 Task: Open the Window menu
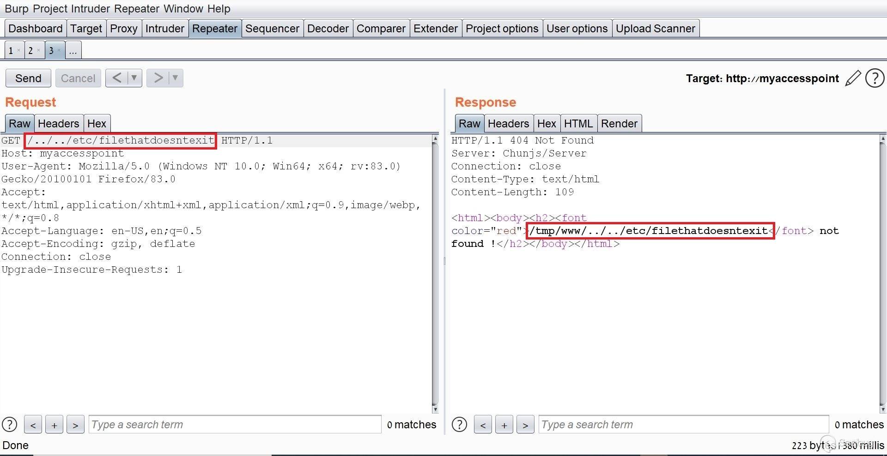183,8
